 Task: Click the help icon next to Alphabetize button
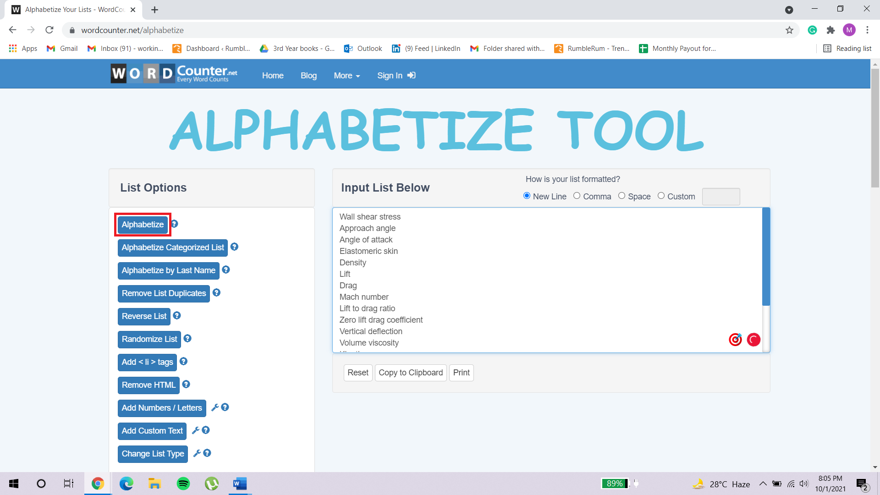click(x=174, y=224)
